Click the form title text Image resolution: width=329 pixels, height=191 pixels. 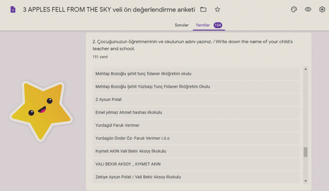tap(109, 10)
